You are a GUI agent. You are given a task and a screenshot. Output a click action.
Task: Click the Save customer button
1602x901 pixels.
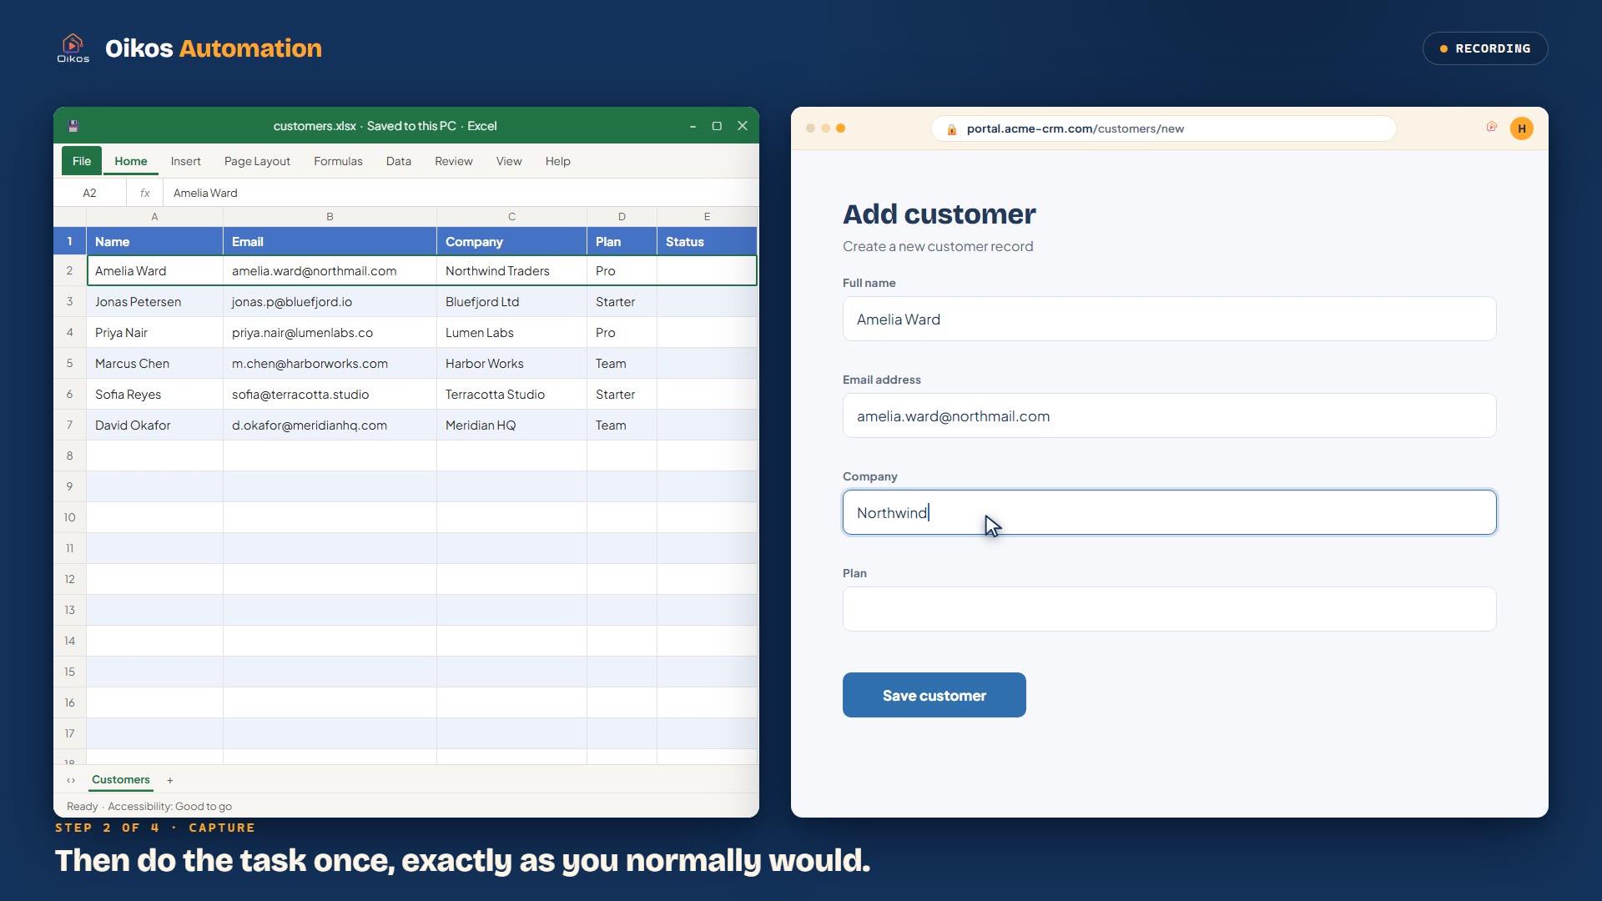(934, 695)
